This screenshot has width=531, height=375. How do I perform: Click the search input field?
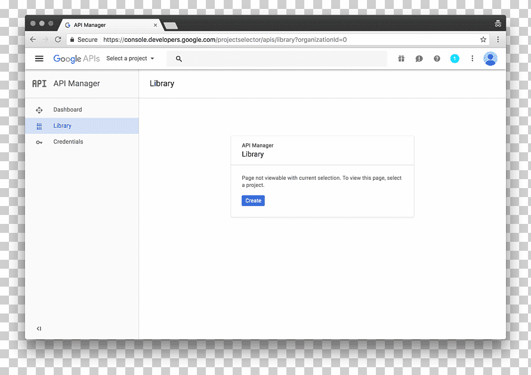click(x=277, y=59)
